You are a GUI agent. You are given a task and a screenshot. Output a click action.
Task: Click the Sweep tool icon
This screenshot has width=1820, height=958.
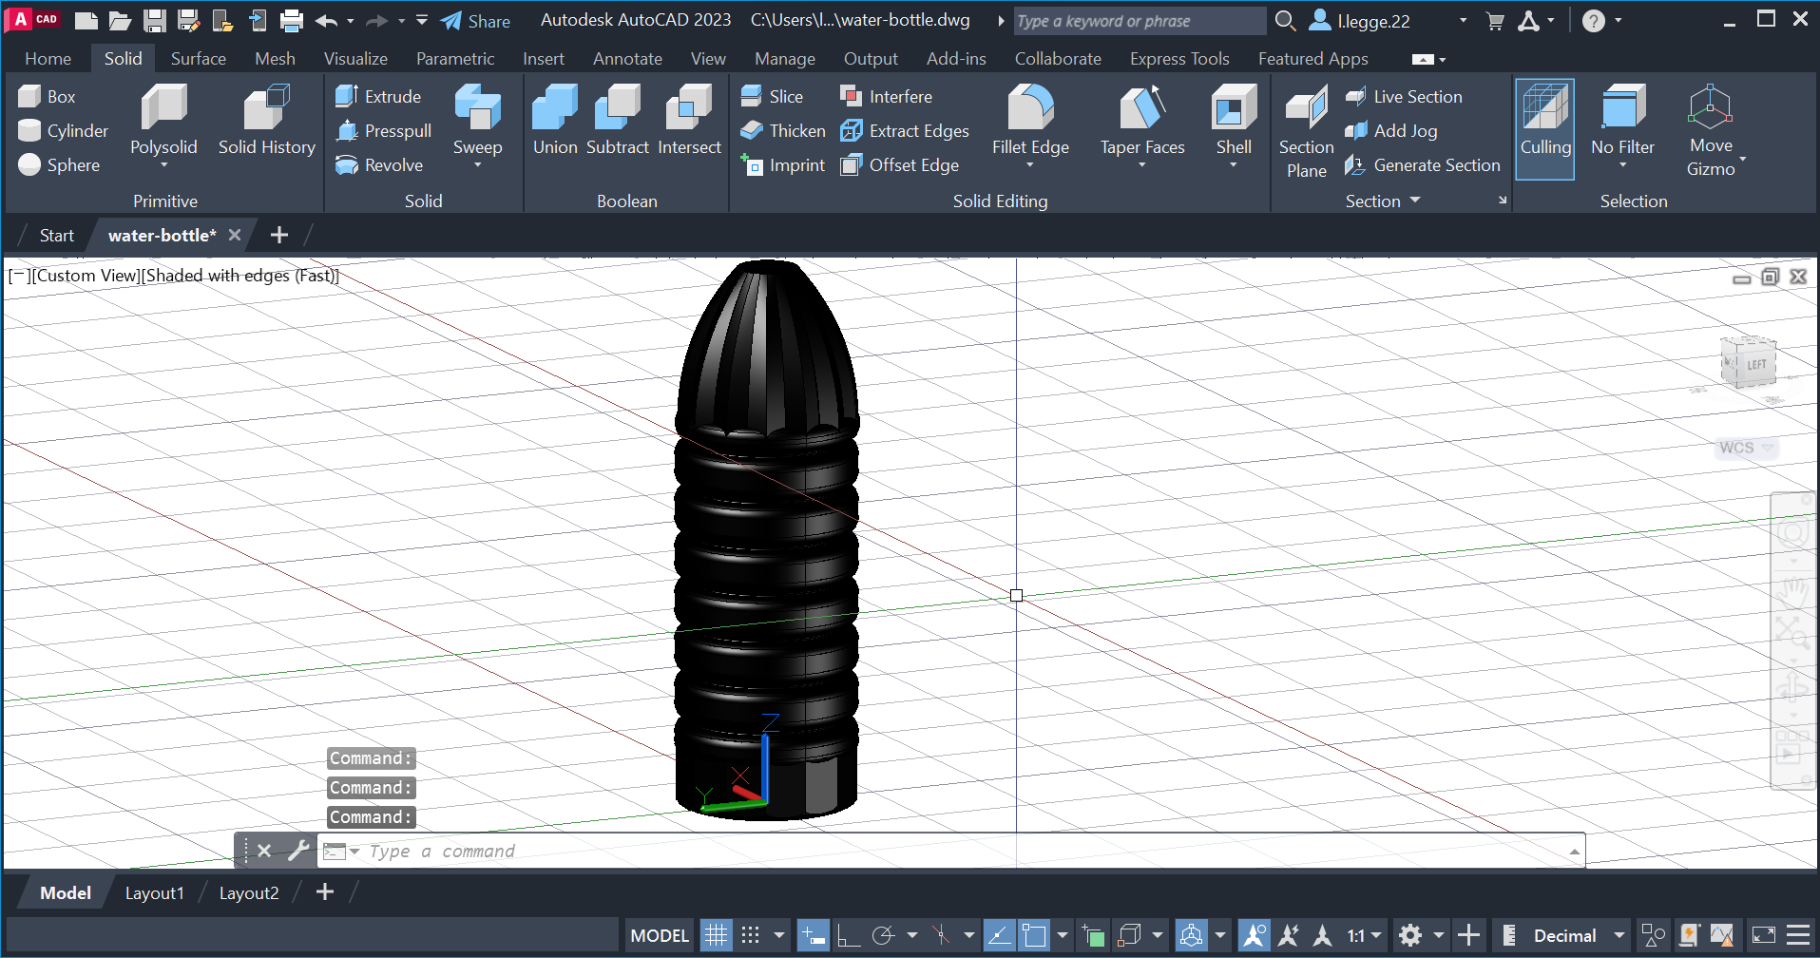pos(477,106)
